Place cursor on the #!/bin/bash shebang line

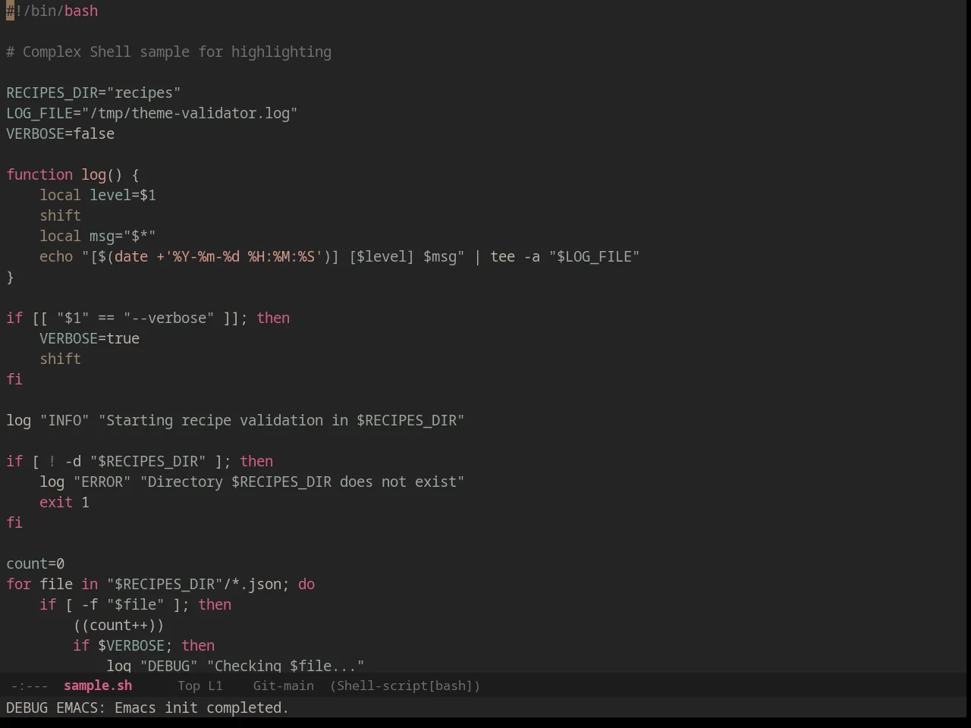tap(52, 11)
